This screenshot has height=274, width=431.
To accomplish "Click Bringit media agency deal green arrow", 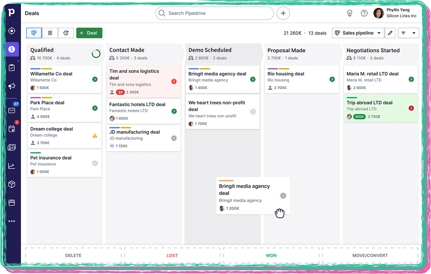I will click(253, 80).
